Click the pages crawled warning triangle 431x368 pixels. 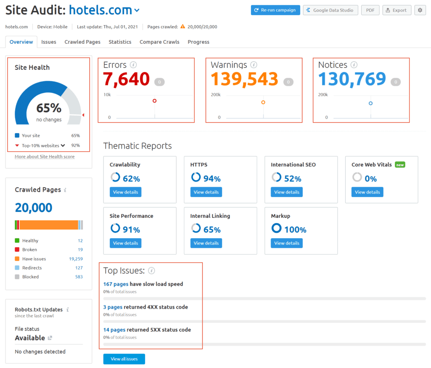pos(183,27)
